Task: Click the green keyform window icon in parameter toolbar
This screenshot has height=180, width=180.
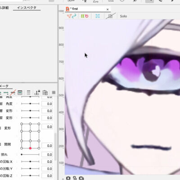Action: point(20,93)
